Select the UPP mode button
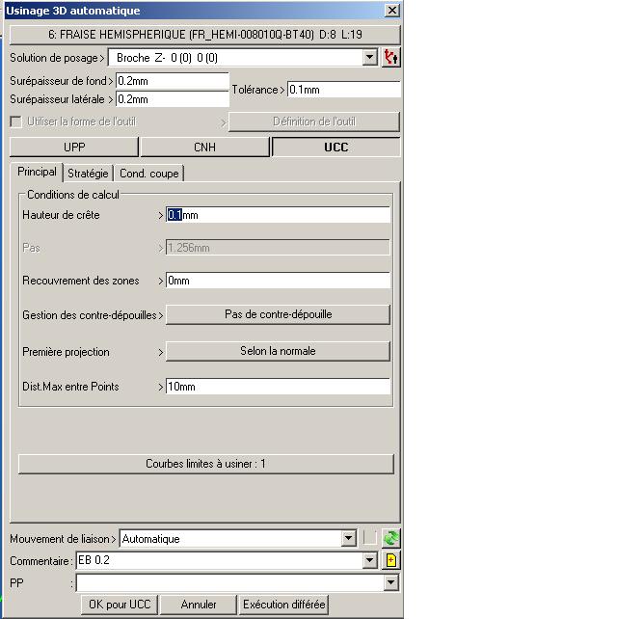This screenshot has width=617, height=619. 74,148
